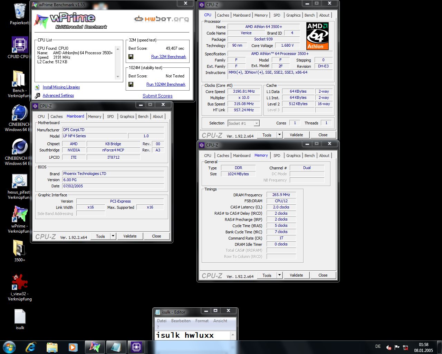Open Windows Explorer from the taskbar
Viewport: 442px width, 354px height.
coord(52,347)
